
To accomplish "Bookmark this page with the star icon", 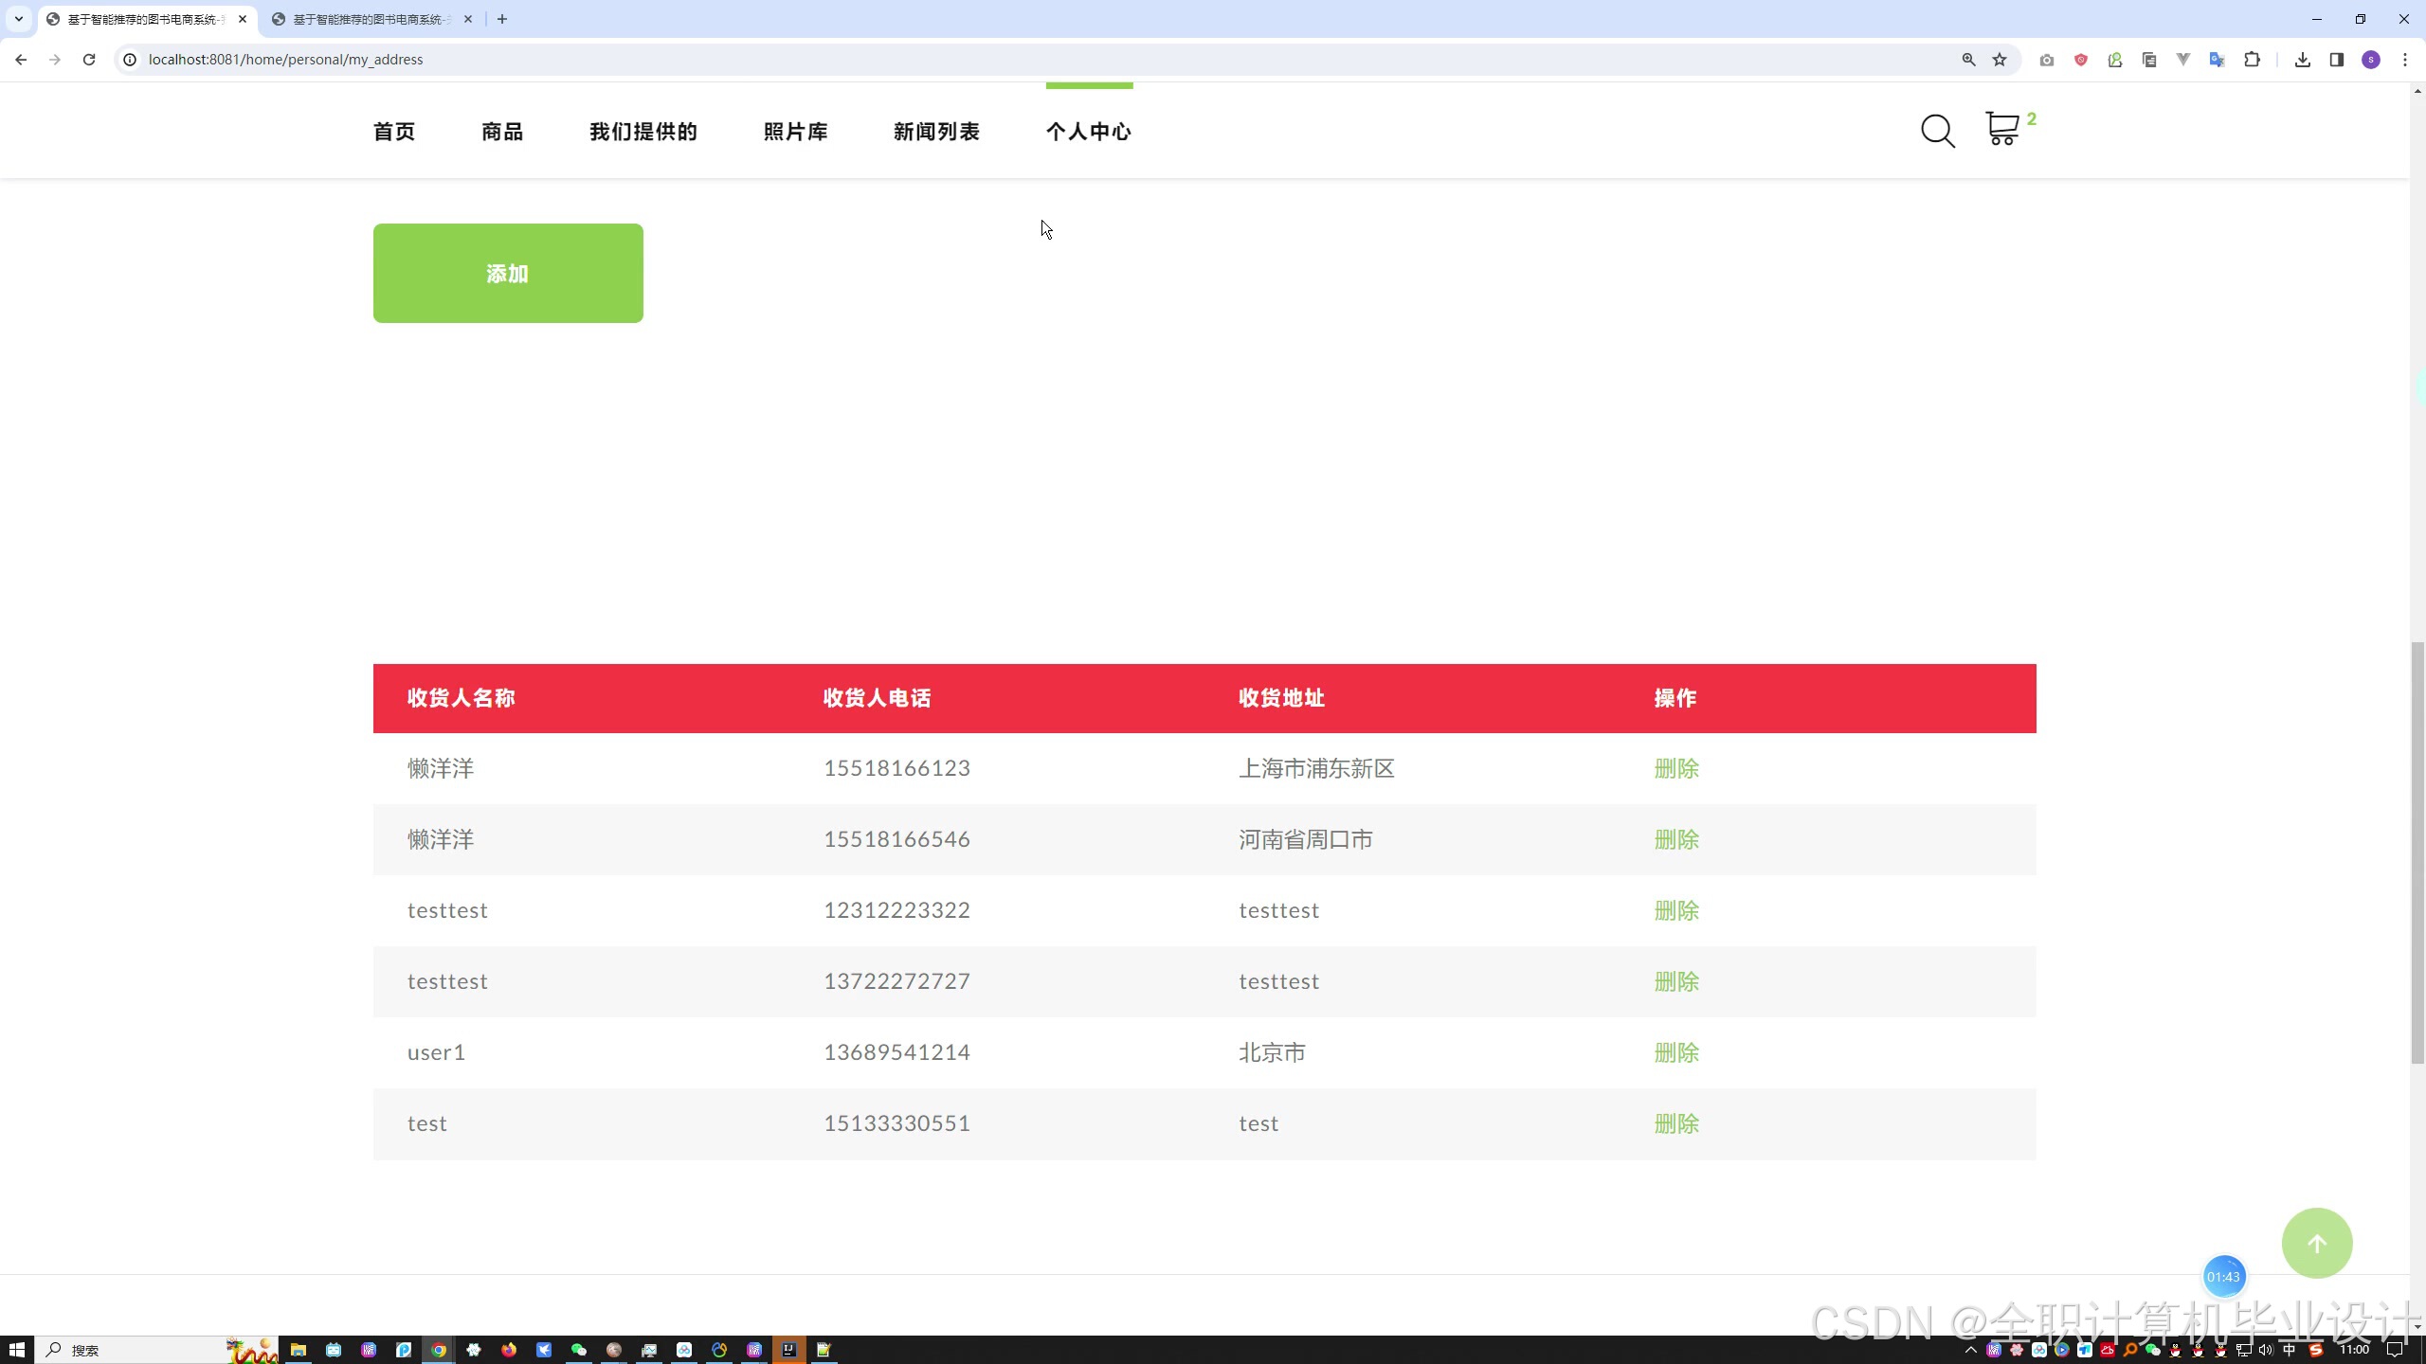I will (2000, 60).
